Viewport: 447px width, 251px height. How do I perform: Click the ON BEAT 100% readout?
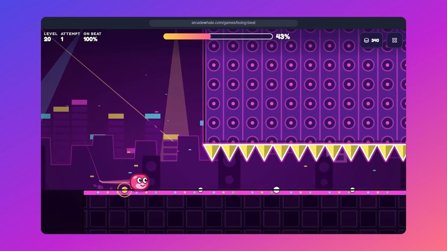[92, 37]
